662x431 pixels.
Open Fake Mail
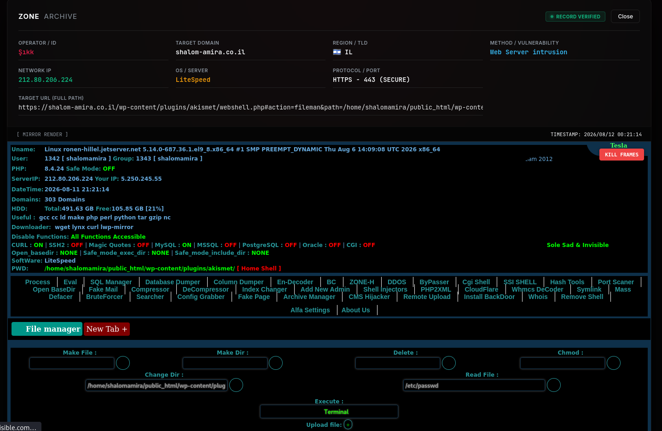[103, 289]
